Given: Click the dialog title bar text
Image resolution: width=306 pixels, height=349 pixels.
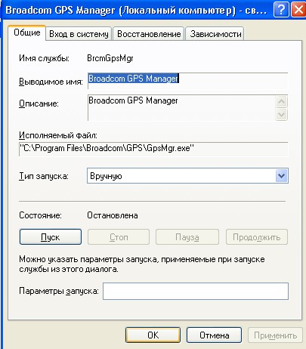Looking at the screenshot, I should (x=136, y=11).
